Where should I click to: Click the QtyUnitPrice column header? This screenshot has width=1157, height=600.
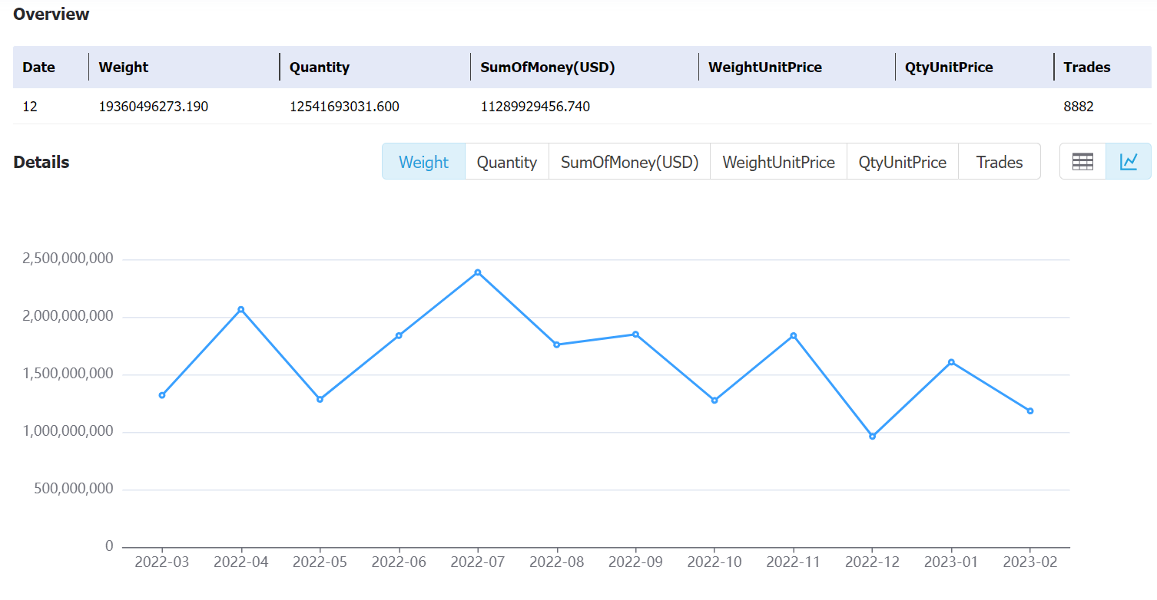(x=949, y=68)
